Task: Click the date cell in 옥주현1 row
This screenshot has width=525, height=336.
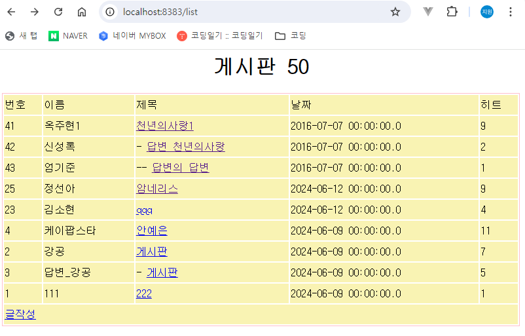Action: 384,126
